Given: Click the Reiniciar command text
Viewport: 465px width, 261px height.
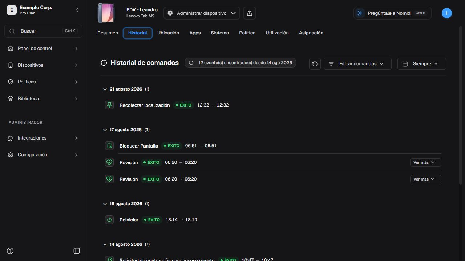Looking at the screenshot, I should click(x=129, y=220).
